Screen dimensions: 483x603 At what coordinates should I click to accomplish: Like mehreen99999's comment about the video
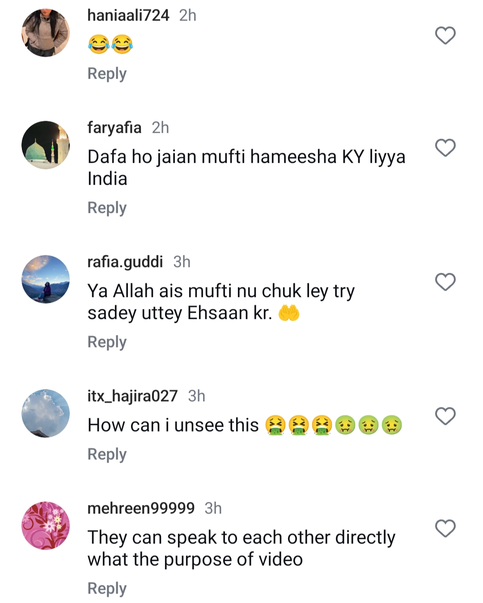(x=445, y=528)
